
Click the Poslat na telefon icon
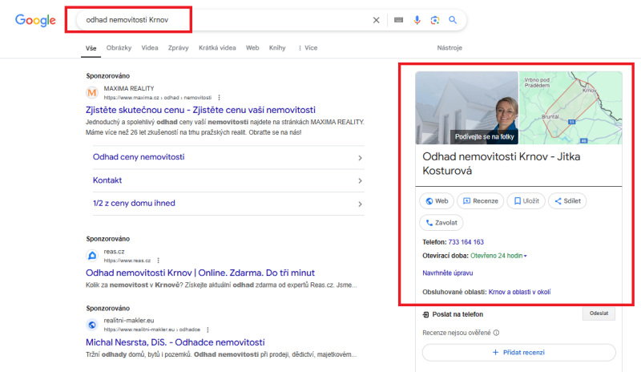click(425, 314)
